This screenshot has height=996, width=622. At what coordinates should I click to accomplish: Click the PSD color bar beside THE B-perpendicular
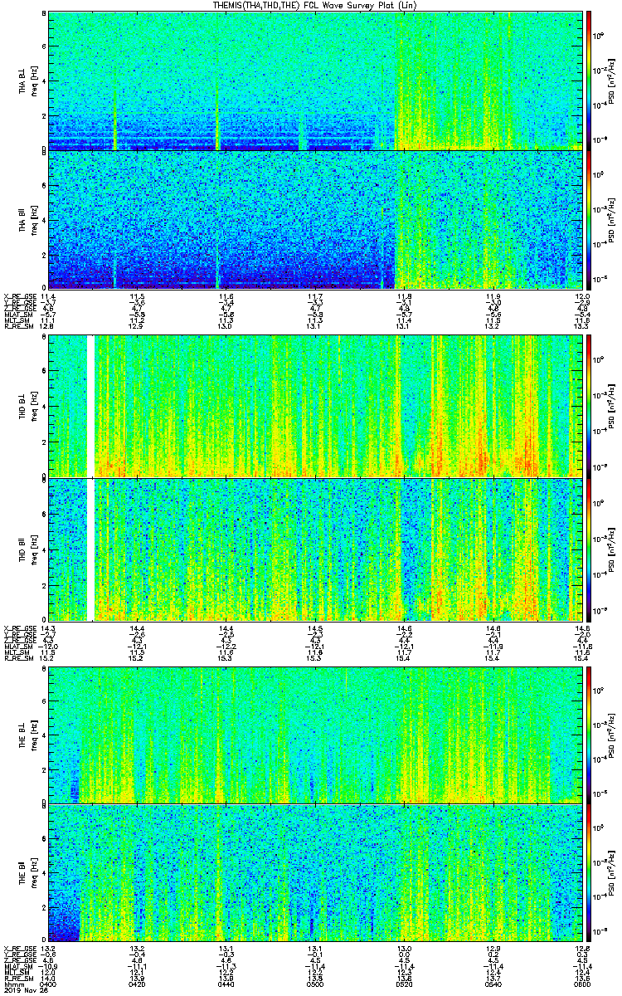(x=588, y=735)
